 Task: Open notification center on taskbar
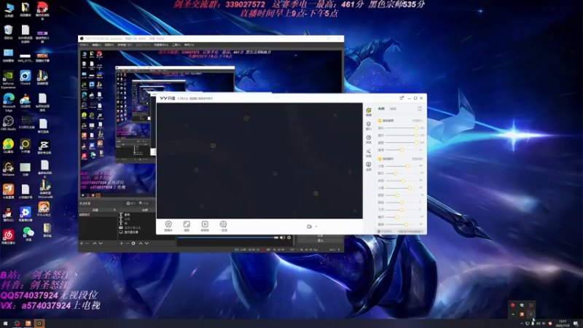click(x=576, y=324)
